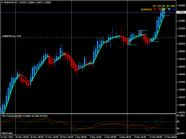Click the TDI scale value 34.0664
This screenshot has height=139, width=186.
pyautogui.click(x=181, y=133)
